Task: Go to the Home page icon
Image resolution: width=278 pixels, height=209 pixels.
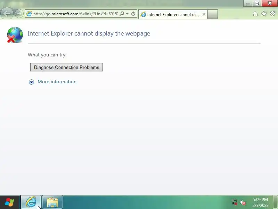Action: pos(255,14)
